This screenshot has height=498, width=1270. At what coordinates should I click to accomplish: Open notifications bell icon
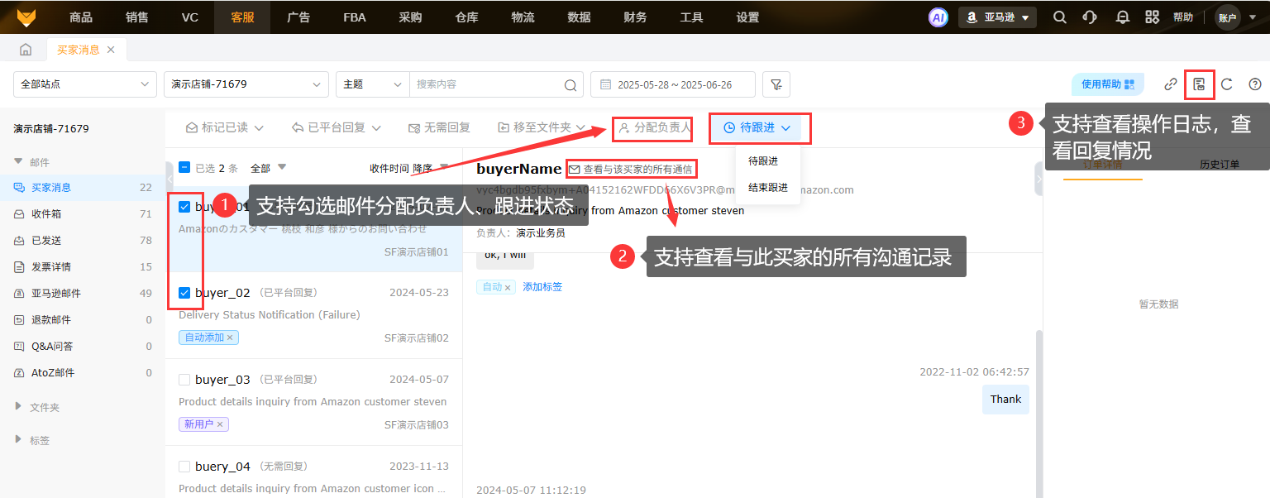click(1122, 17)
